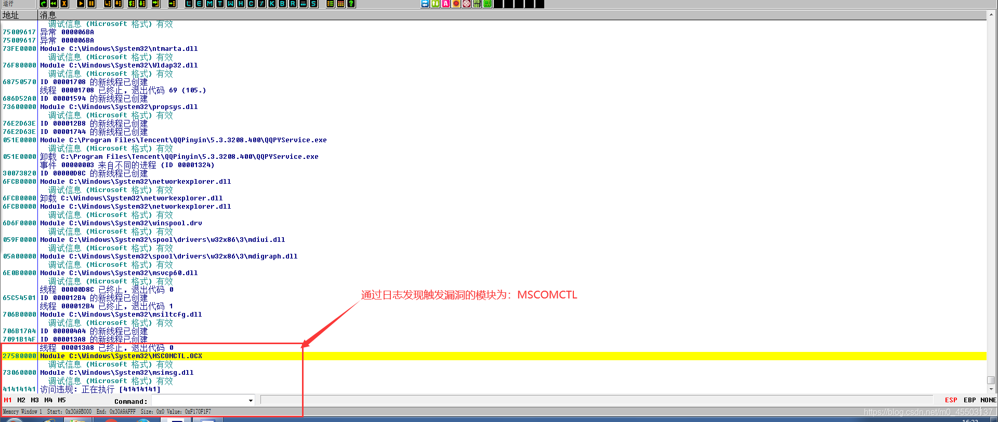The height and width of the screenshot is (422, 998).
Task: Open the Windows list with W icon
Action: 230,4
